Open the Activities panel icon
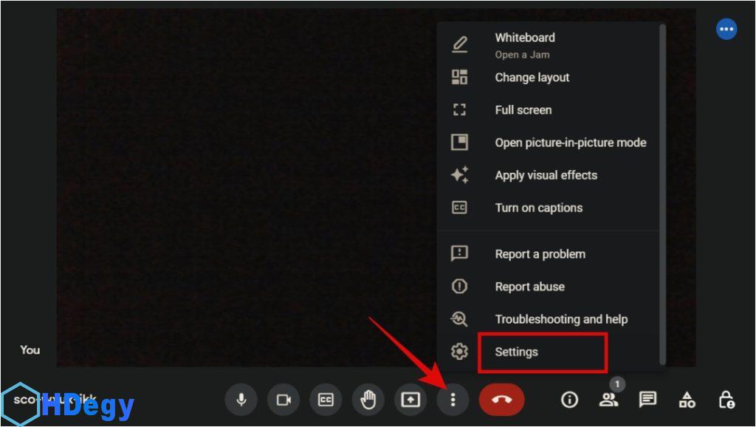 [x=687, y=400]
